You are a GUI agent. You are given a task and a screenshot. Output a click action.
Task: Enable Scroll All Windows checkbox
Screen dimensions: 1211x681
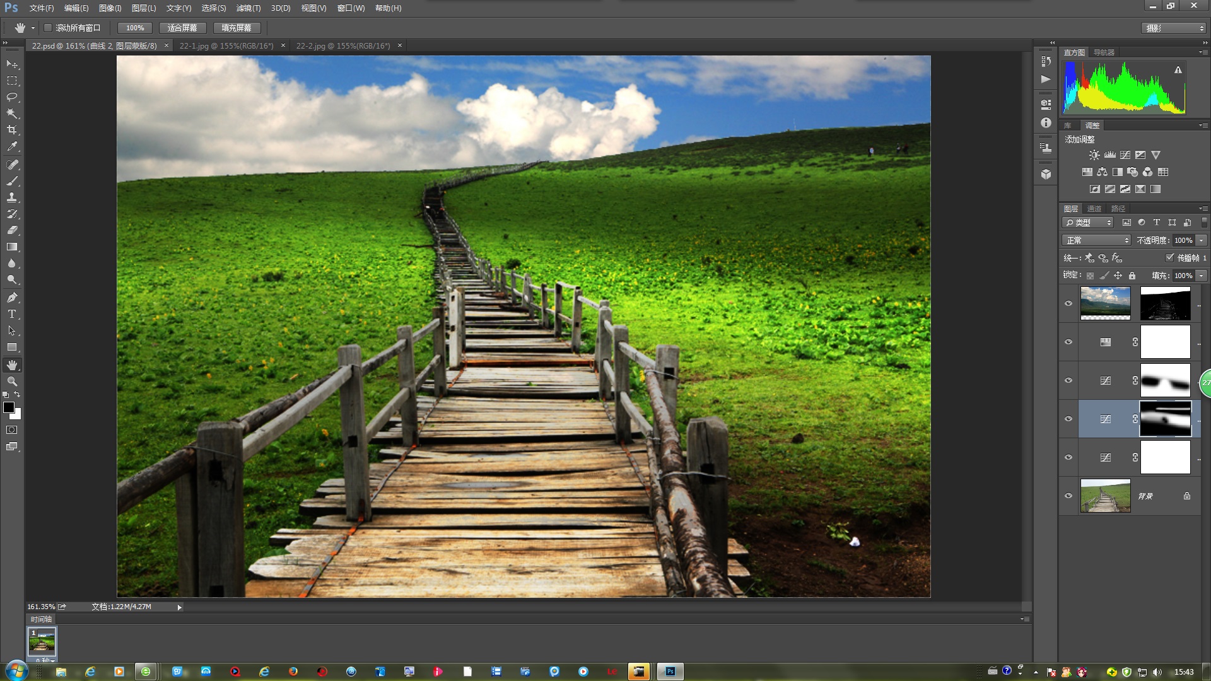47,28
